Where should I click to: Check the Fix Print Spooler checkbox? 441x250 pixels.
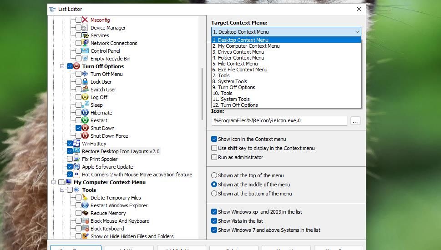coord(70,159)
